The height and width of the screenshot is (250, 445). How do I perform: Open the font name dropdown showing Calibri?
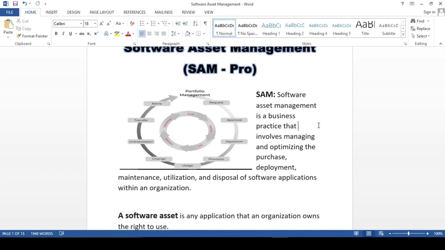pos(81,24)
